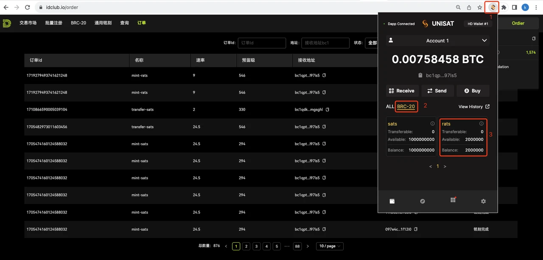Open the sats token info icon
Image resolution: width=543 pixels, height=260 pixels.
pyautogui.click(x=432, y=124)
